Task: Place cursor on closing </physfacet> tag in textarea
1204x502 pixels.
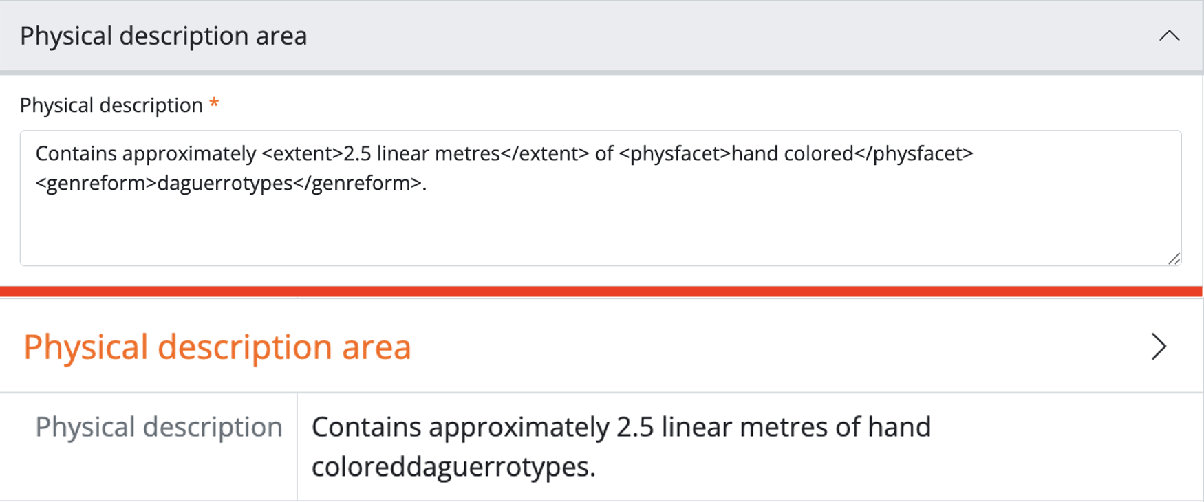Action: pyautogui.click(x=914, y=153)
